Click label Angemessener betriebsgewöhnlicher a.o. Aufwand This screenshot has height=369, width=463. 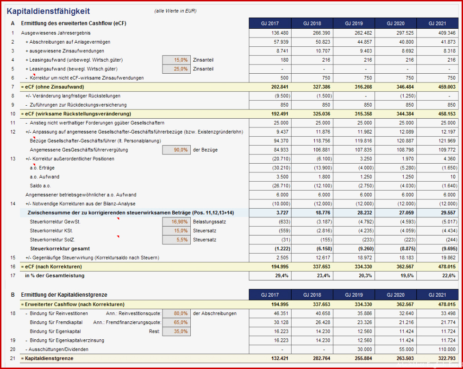81,195
